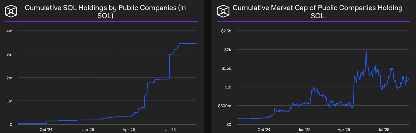Click the highest peak of the market cap line
The height and width of the screenshot is (133, 416).
(366, 52)
